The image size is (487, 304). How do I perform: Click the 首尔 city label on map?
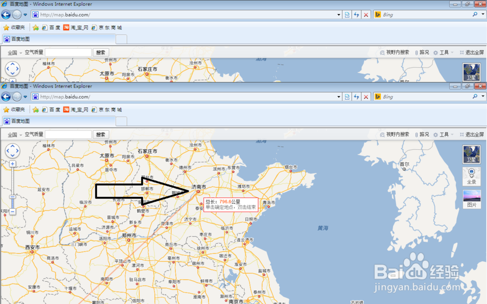coord(404,164)
